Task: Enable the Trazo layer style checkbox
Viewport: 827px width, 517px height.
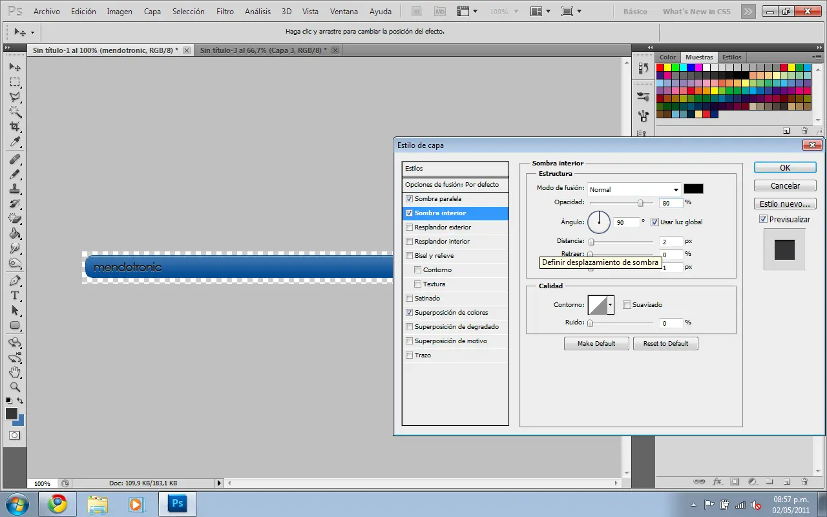Action: pyautogui.click(x=409, y=355)
